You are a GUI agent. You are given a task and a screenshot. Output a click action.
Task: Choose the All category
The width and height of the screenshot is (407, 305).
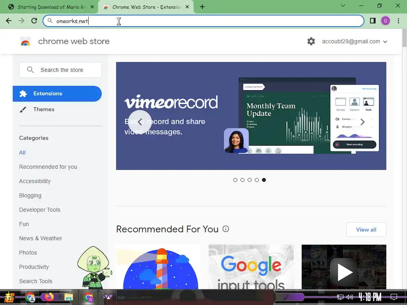(22, 152)
